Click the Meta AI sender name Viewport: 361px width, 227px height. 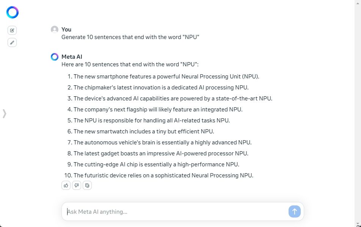[72, 57]
